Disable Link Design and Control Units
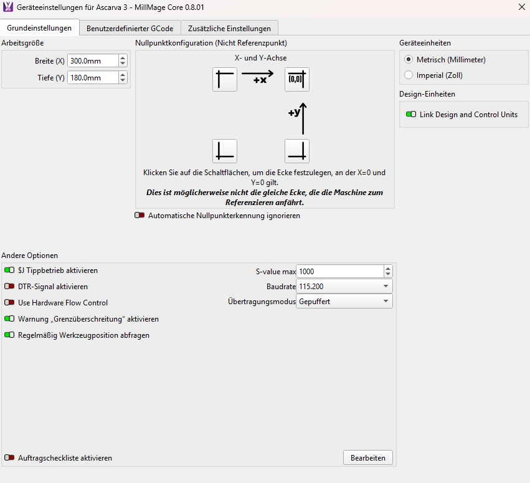530x483 pixels. click(411, 115)
